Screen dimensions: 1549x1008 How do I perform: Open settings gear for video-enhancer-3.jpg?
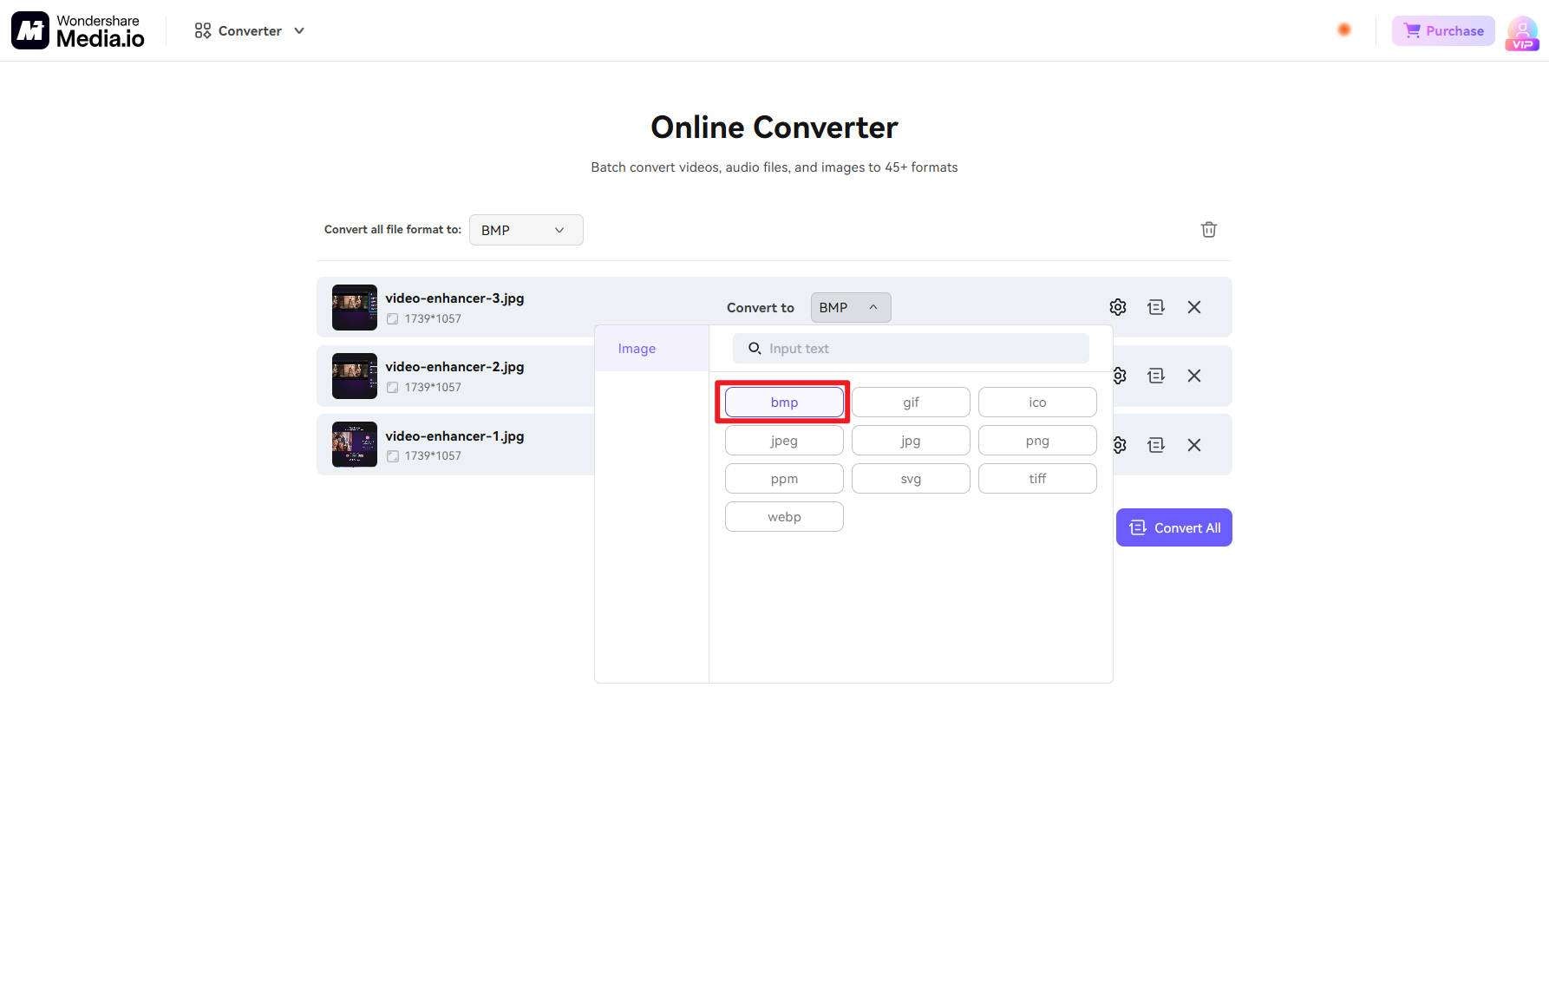[1117, 307]
